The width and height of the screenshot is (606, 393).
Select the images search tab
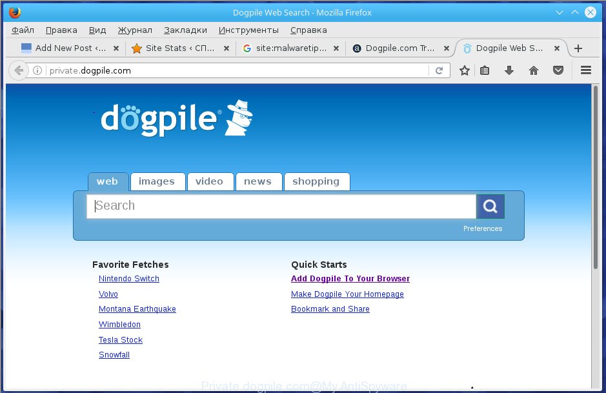(157, 181)
